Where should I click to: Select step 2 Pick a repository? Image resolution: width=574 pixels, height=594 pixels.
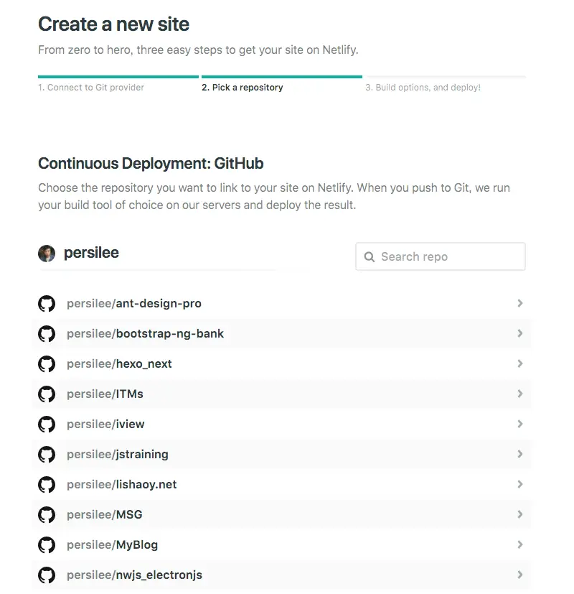(x=242, y=88)
